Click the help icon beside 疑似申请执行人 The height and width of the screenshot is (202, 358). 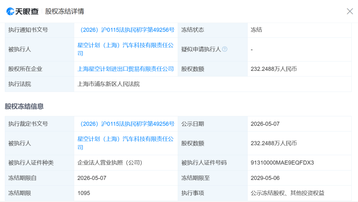coord(224,49)
